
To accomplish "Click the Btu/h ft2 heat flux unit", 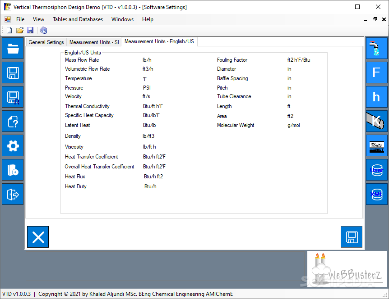I will pos(153,177).
